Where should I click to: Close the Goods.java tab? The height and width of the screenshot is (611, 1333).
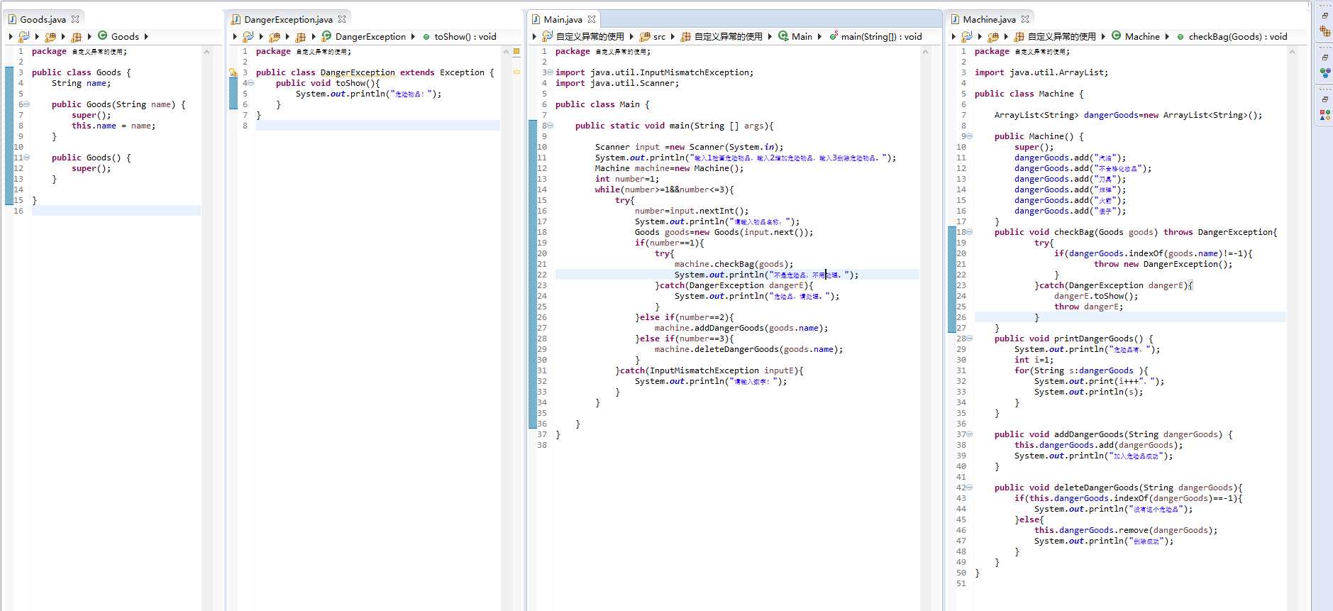coord(75,19)
